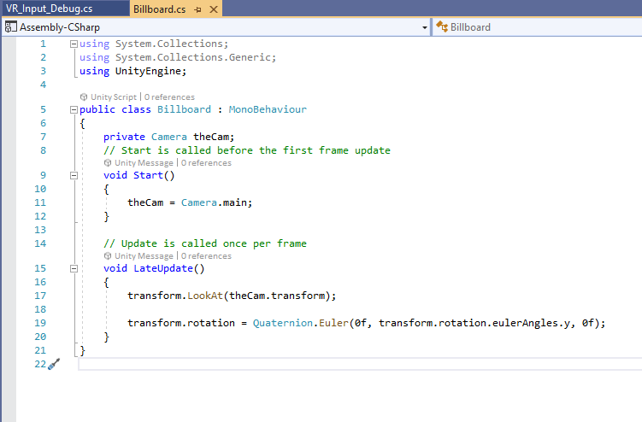Collapse the Start method block
642x422 pixels.
pyautogui.click(x=74, y=176)
